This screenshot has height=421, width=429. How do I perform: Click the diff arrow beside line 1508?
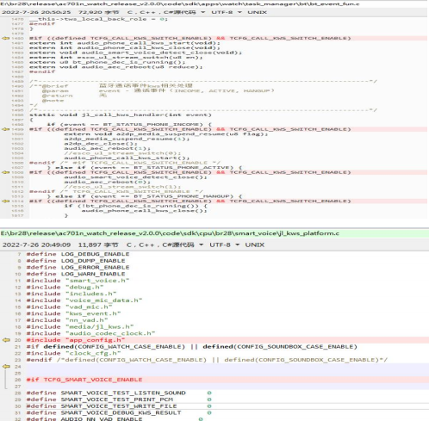tap(5, 172)
